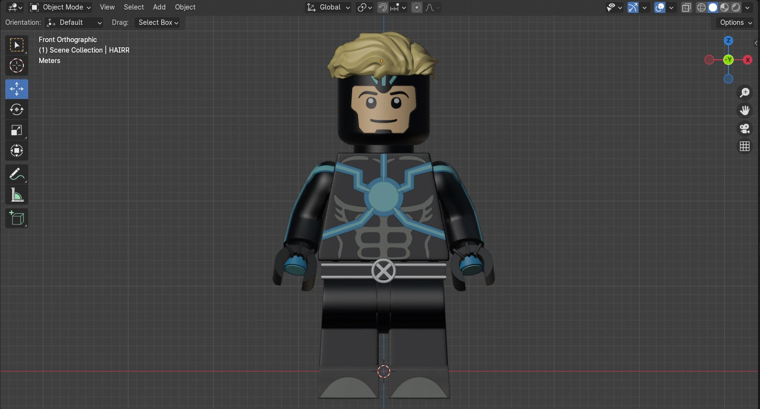Open the Object Mode dropdown

click(60, 7)
